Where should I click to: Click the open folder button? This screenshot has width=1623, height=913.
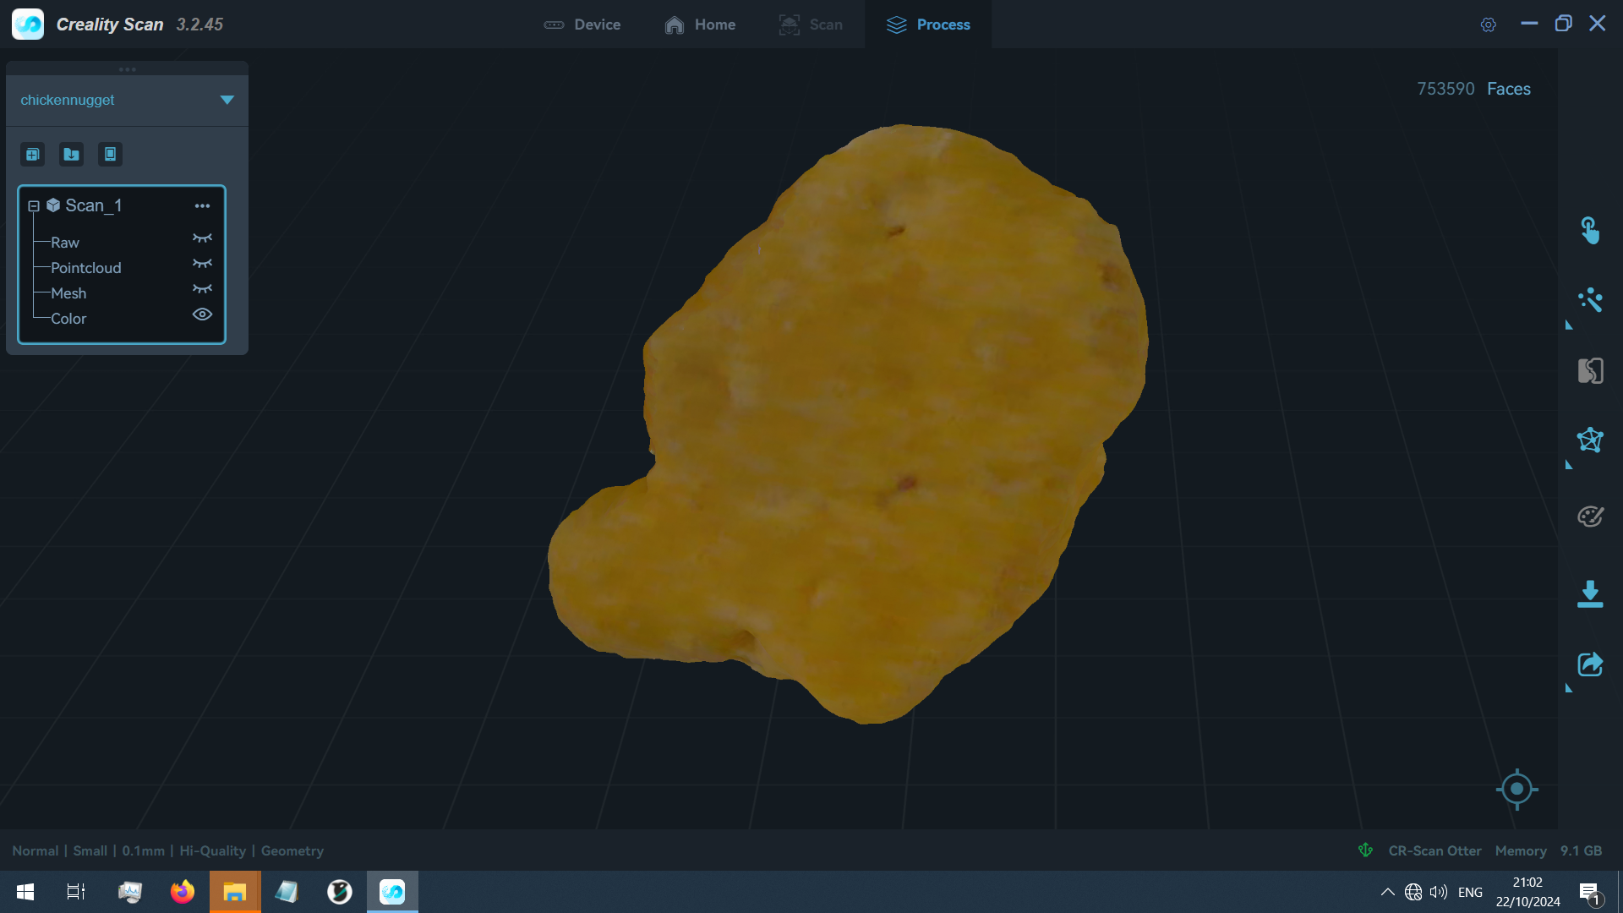(x=70, y=154)
